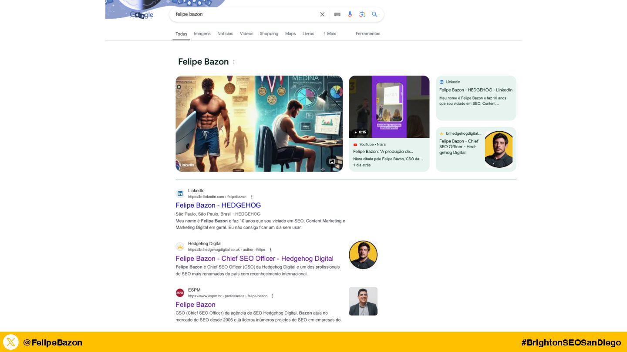Open the on-screen keyboard icon
627x352 pixels.
pyautogui.click(x=337, y=14)
